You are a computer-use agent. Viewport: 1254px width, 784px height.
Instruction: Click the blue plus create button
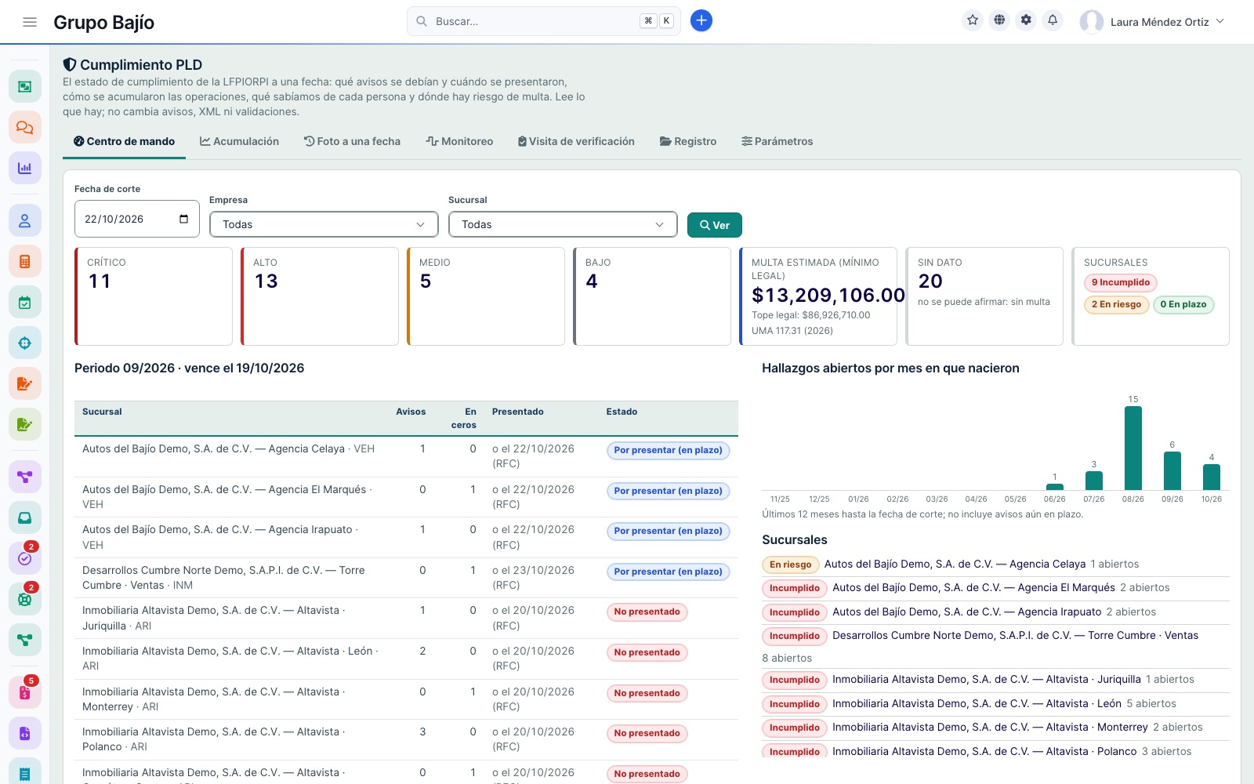pos(701,21)
